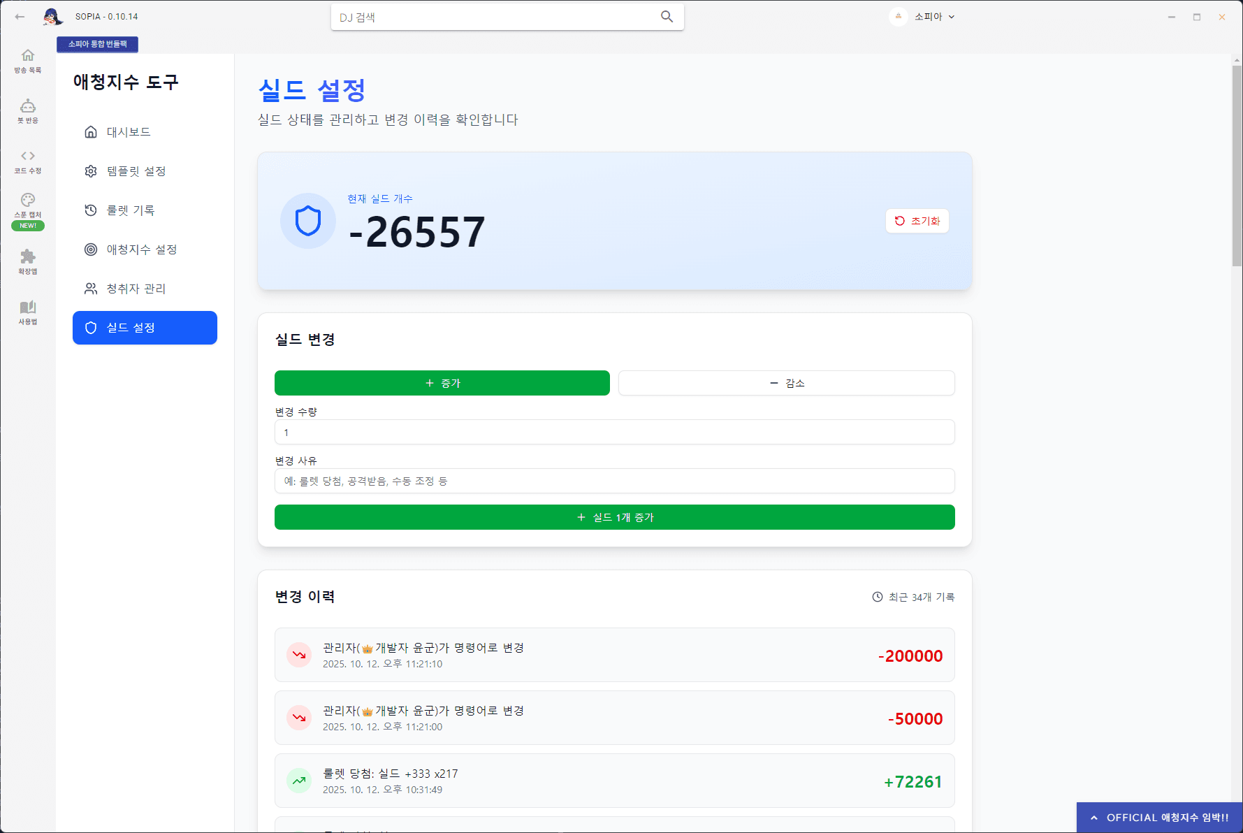1243x833 pixels.
Task: Open 룰렛 기록 in the sidebar
Action: (x=131, y=210)
